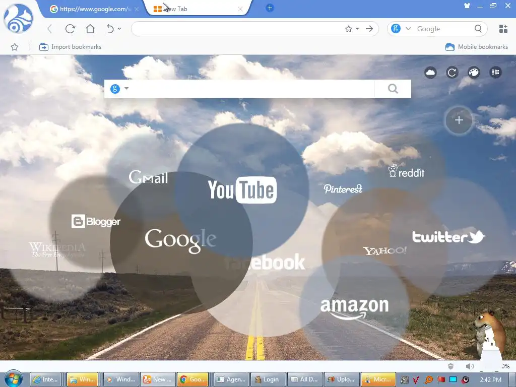The width and height of the screenshot is (516, 387).
Task: Click the status bar shield icon
Action: (x=451, y=366)
